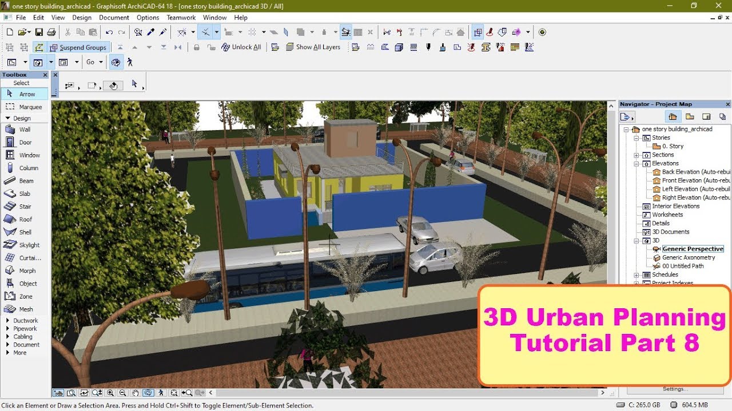Pick the Window tool
This screenshot has height=411, width=732.
tap(25, 155)
